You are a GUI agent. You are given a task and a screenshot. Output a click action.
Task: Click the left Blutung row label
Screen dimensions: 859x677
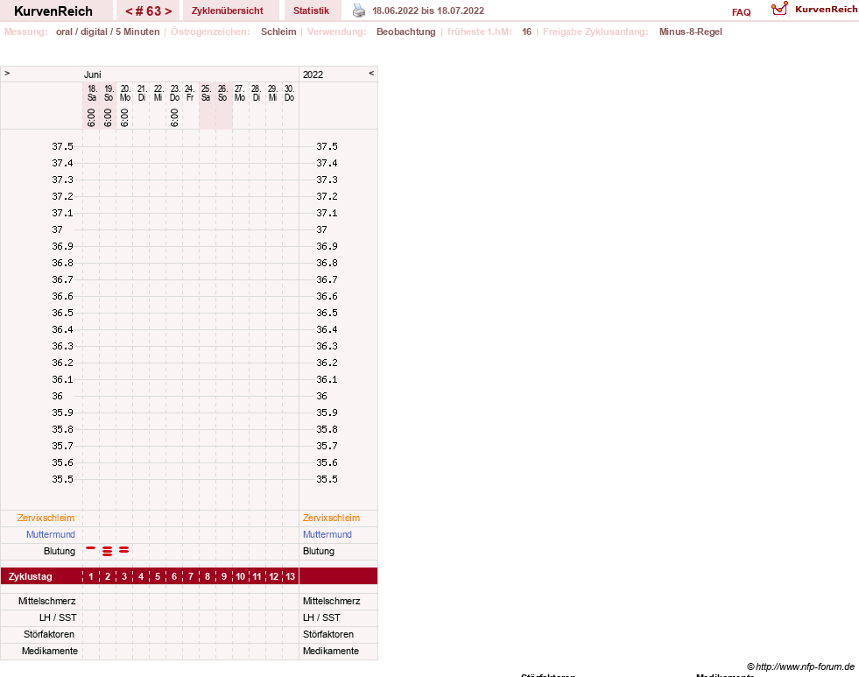[x=60, y=551]
